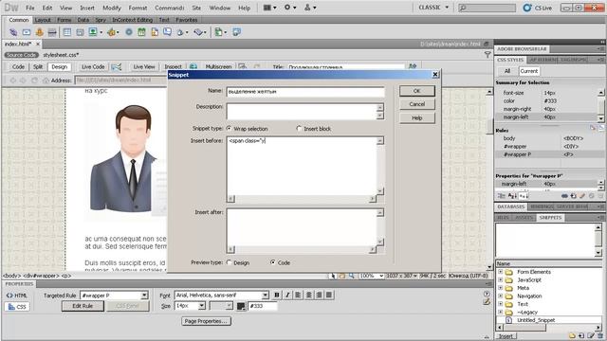Click Remove snippet trash icon
Viewport: 607px width, 341px height.
point(600,336)
